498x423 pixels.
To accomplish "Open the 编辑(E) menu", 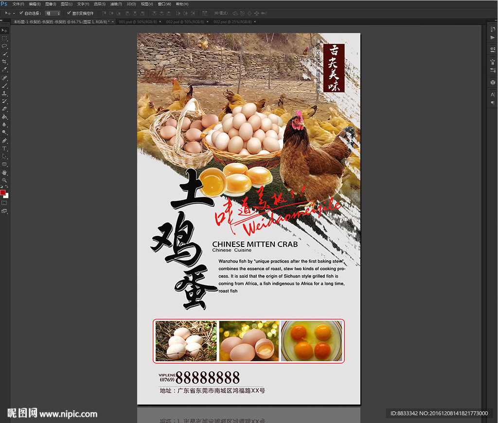I will (35, 4).
